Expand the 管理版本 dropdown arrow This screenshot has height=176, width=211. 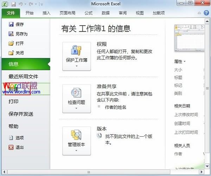point(76,151)
